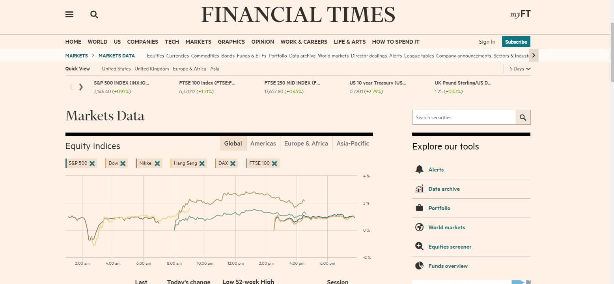This screenshot has width=614, height=284.
Task: Switch to the Europe & Africa tab
Action: click(306, 144)
